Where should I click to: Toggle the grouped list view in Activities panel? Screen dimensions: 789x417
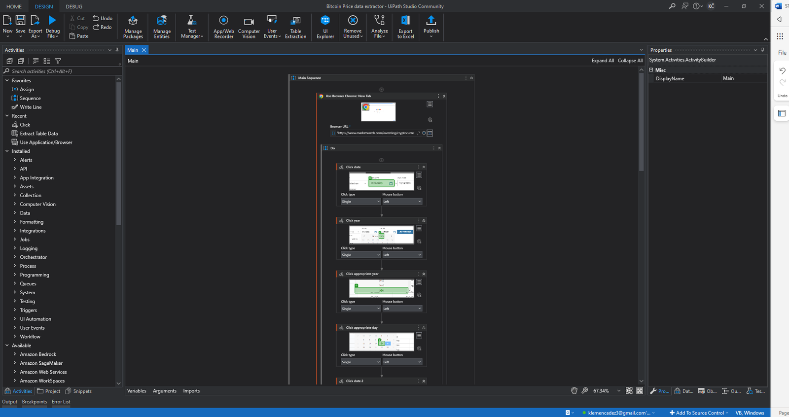(47, 61)
